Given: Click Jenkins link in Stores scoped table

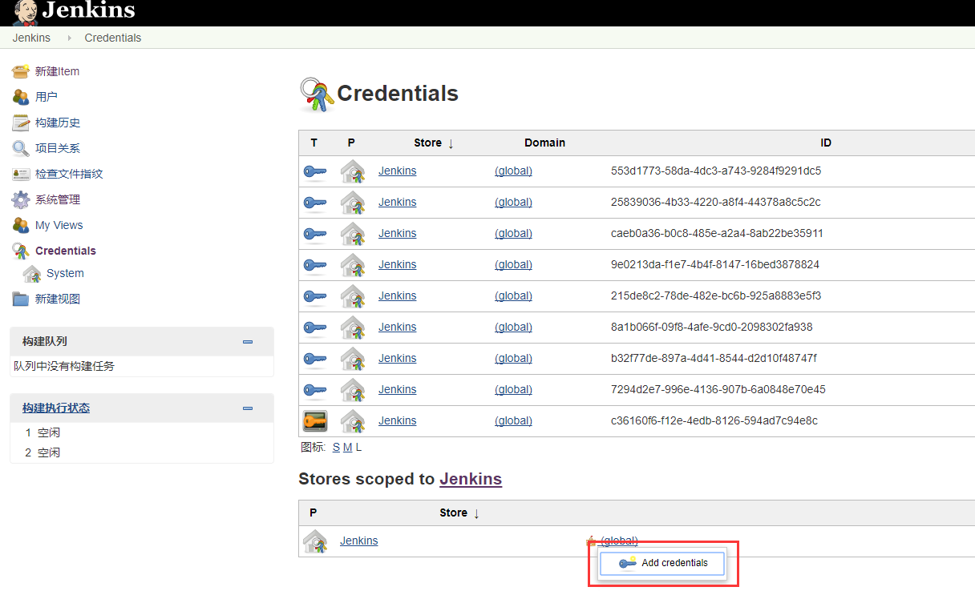Looking at the screenshot, I should pyautogui.click(x=359, y=541).
